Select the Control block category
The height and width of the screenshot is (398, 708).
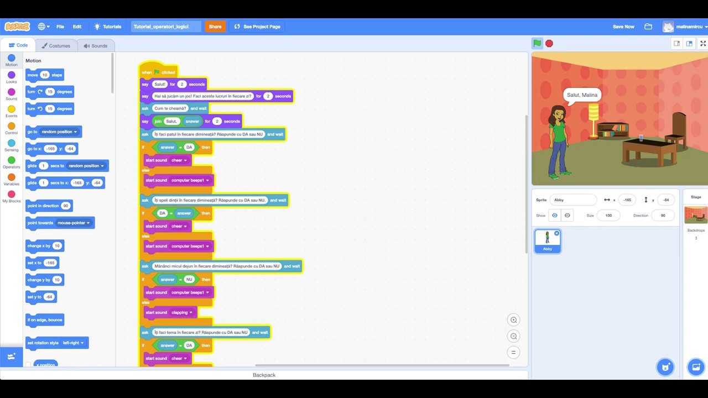pyautogui.click(x=11, y=129)
